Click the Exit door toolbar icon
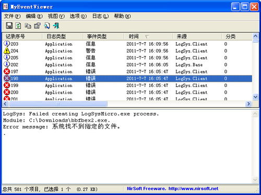The height and width of the screenshot is (195, 261). pos(56,25)
